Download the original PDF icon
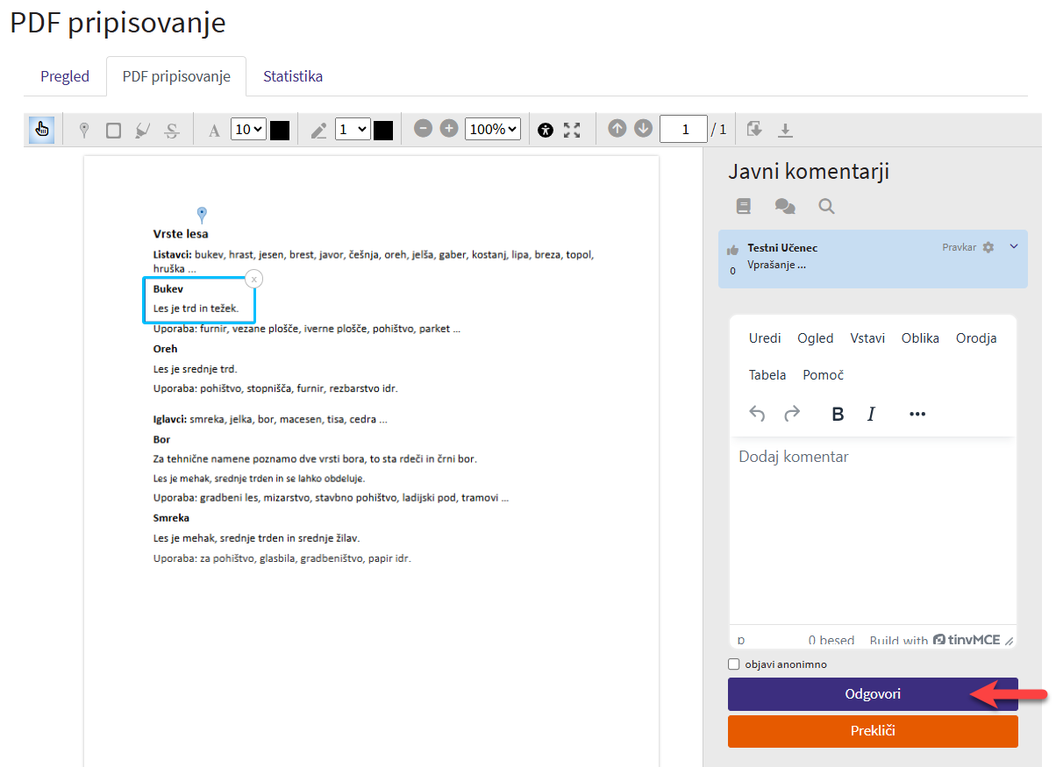 [x=786, y=130]
